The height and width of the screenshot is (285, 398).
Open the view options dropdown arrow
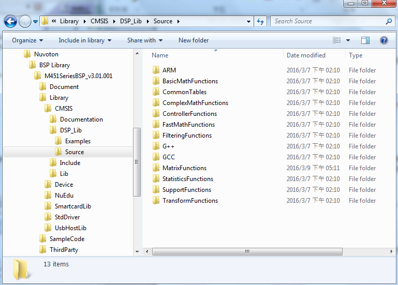tap(348, 40)
